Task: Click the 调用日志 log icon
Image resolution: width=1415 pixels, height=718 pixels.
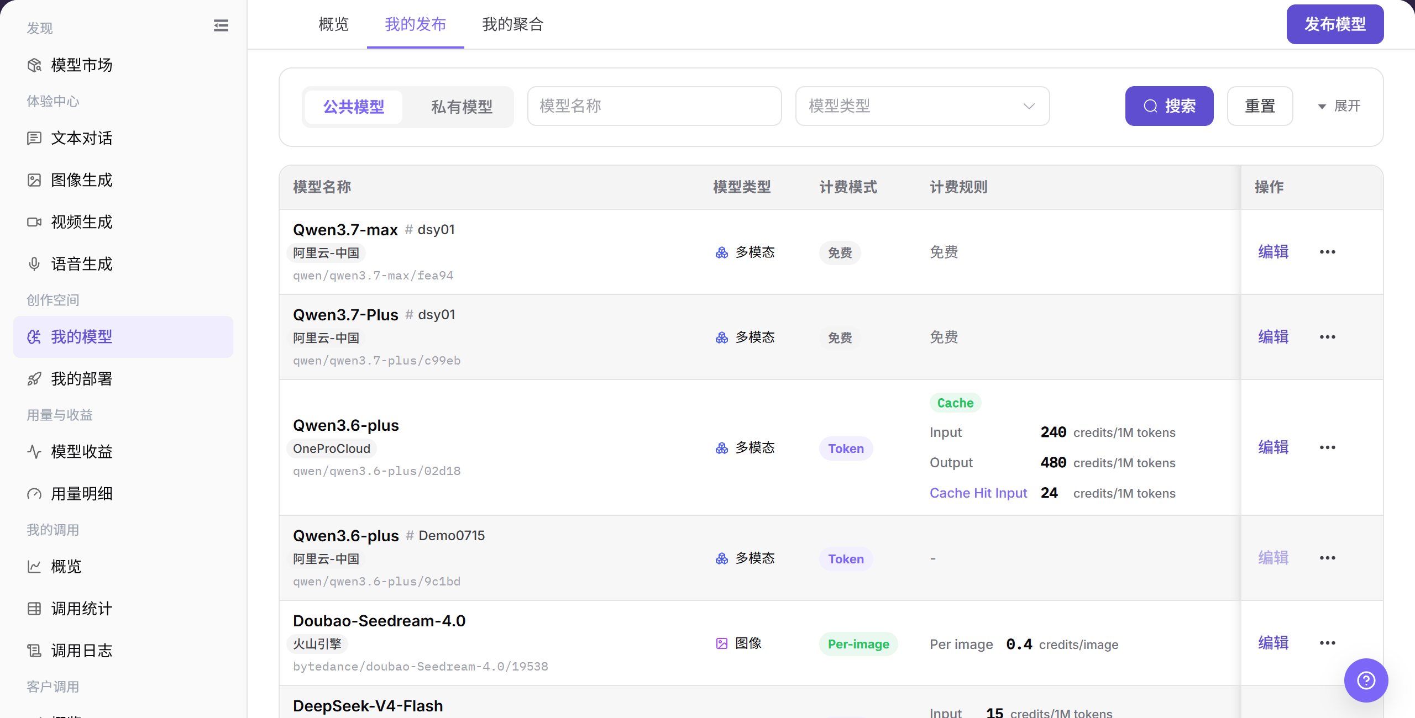Action: [x=34, y=651]
